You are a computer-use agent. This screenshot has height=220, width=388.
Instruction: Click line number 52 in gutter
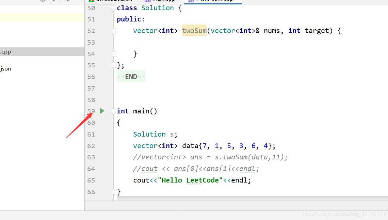click(x=91, y=31)
